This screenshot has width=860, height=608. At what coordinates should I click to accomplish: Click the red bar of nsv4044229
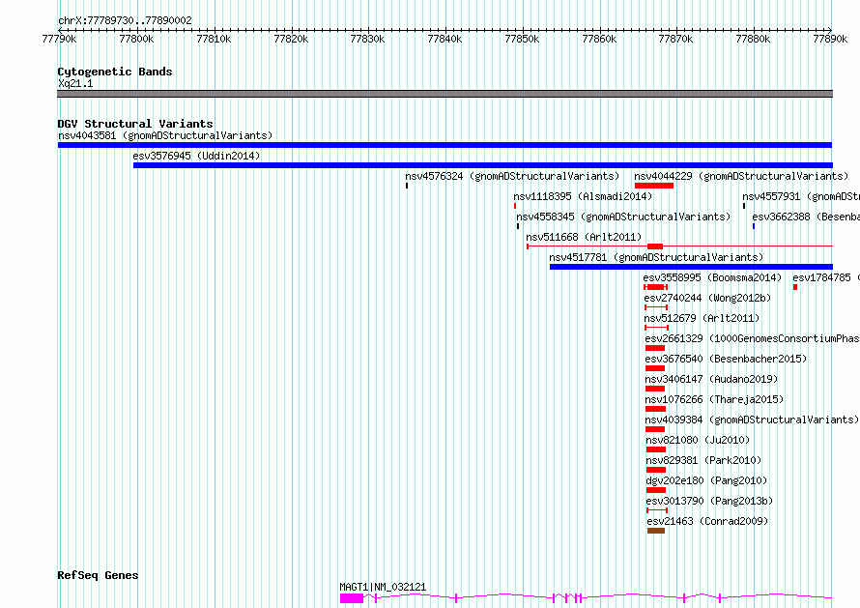654,186
